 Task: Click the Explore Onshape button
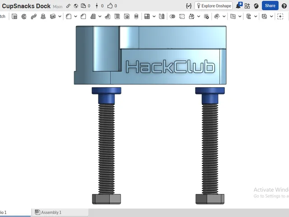click(214, 6)
